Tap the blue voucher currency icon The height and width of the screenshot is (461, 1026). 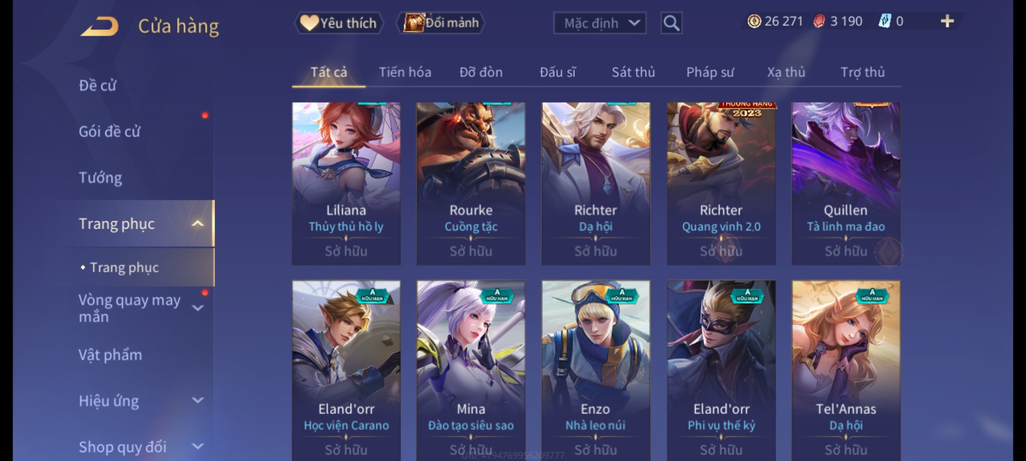(x=884, y=21)
